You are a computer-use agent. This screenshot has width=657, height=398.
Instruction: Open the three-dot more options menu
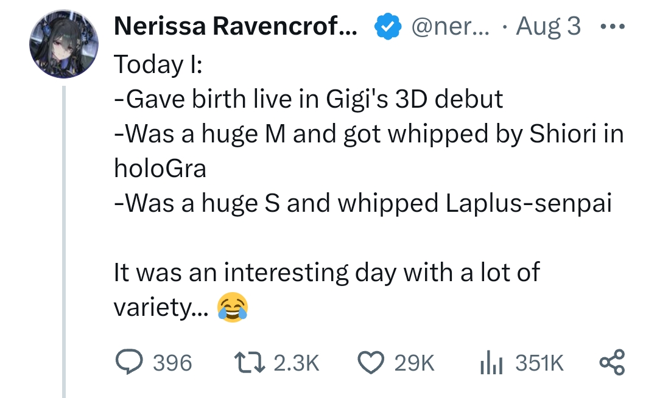click(611, 27)
